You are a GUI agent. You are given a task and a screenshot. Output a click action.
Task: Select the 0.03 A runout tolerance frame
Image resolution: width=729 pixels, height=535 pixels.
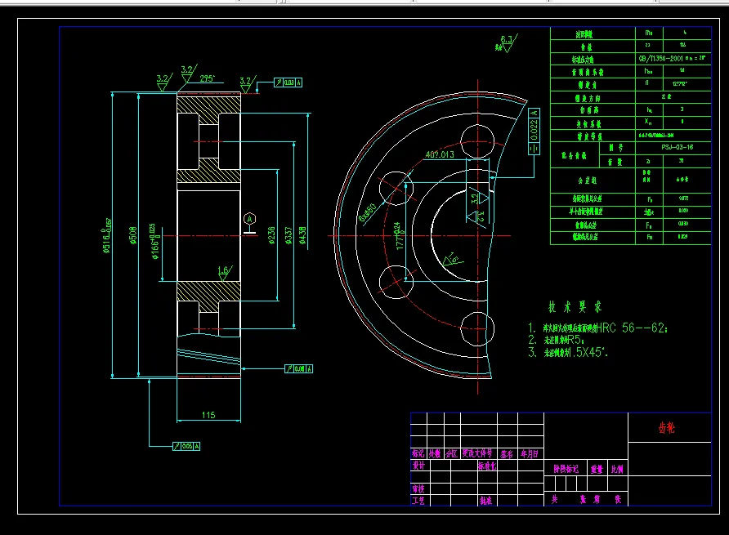tap(288, 82)
